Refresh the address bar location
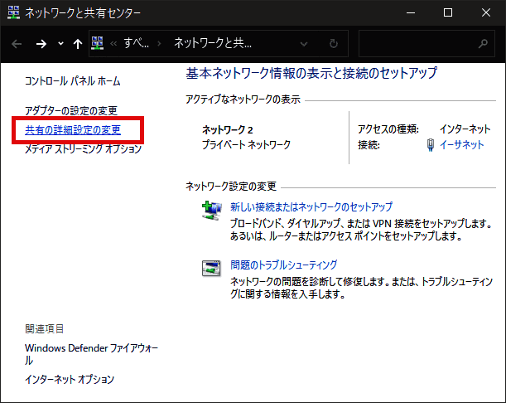This screenshot has width=506, height=403. (333, 43)
